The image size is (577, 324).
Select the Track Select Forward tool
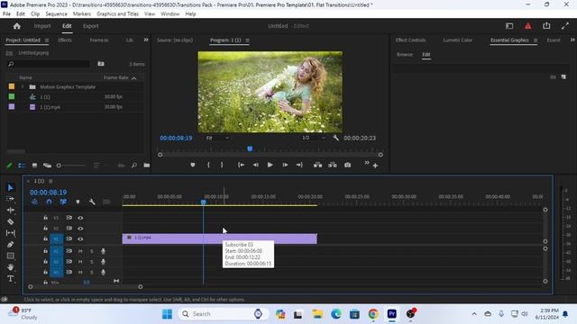coord(11,199)
